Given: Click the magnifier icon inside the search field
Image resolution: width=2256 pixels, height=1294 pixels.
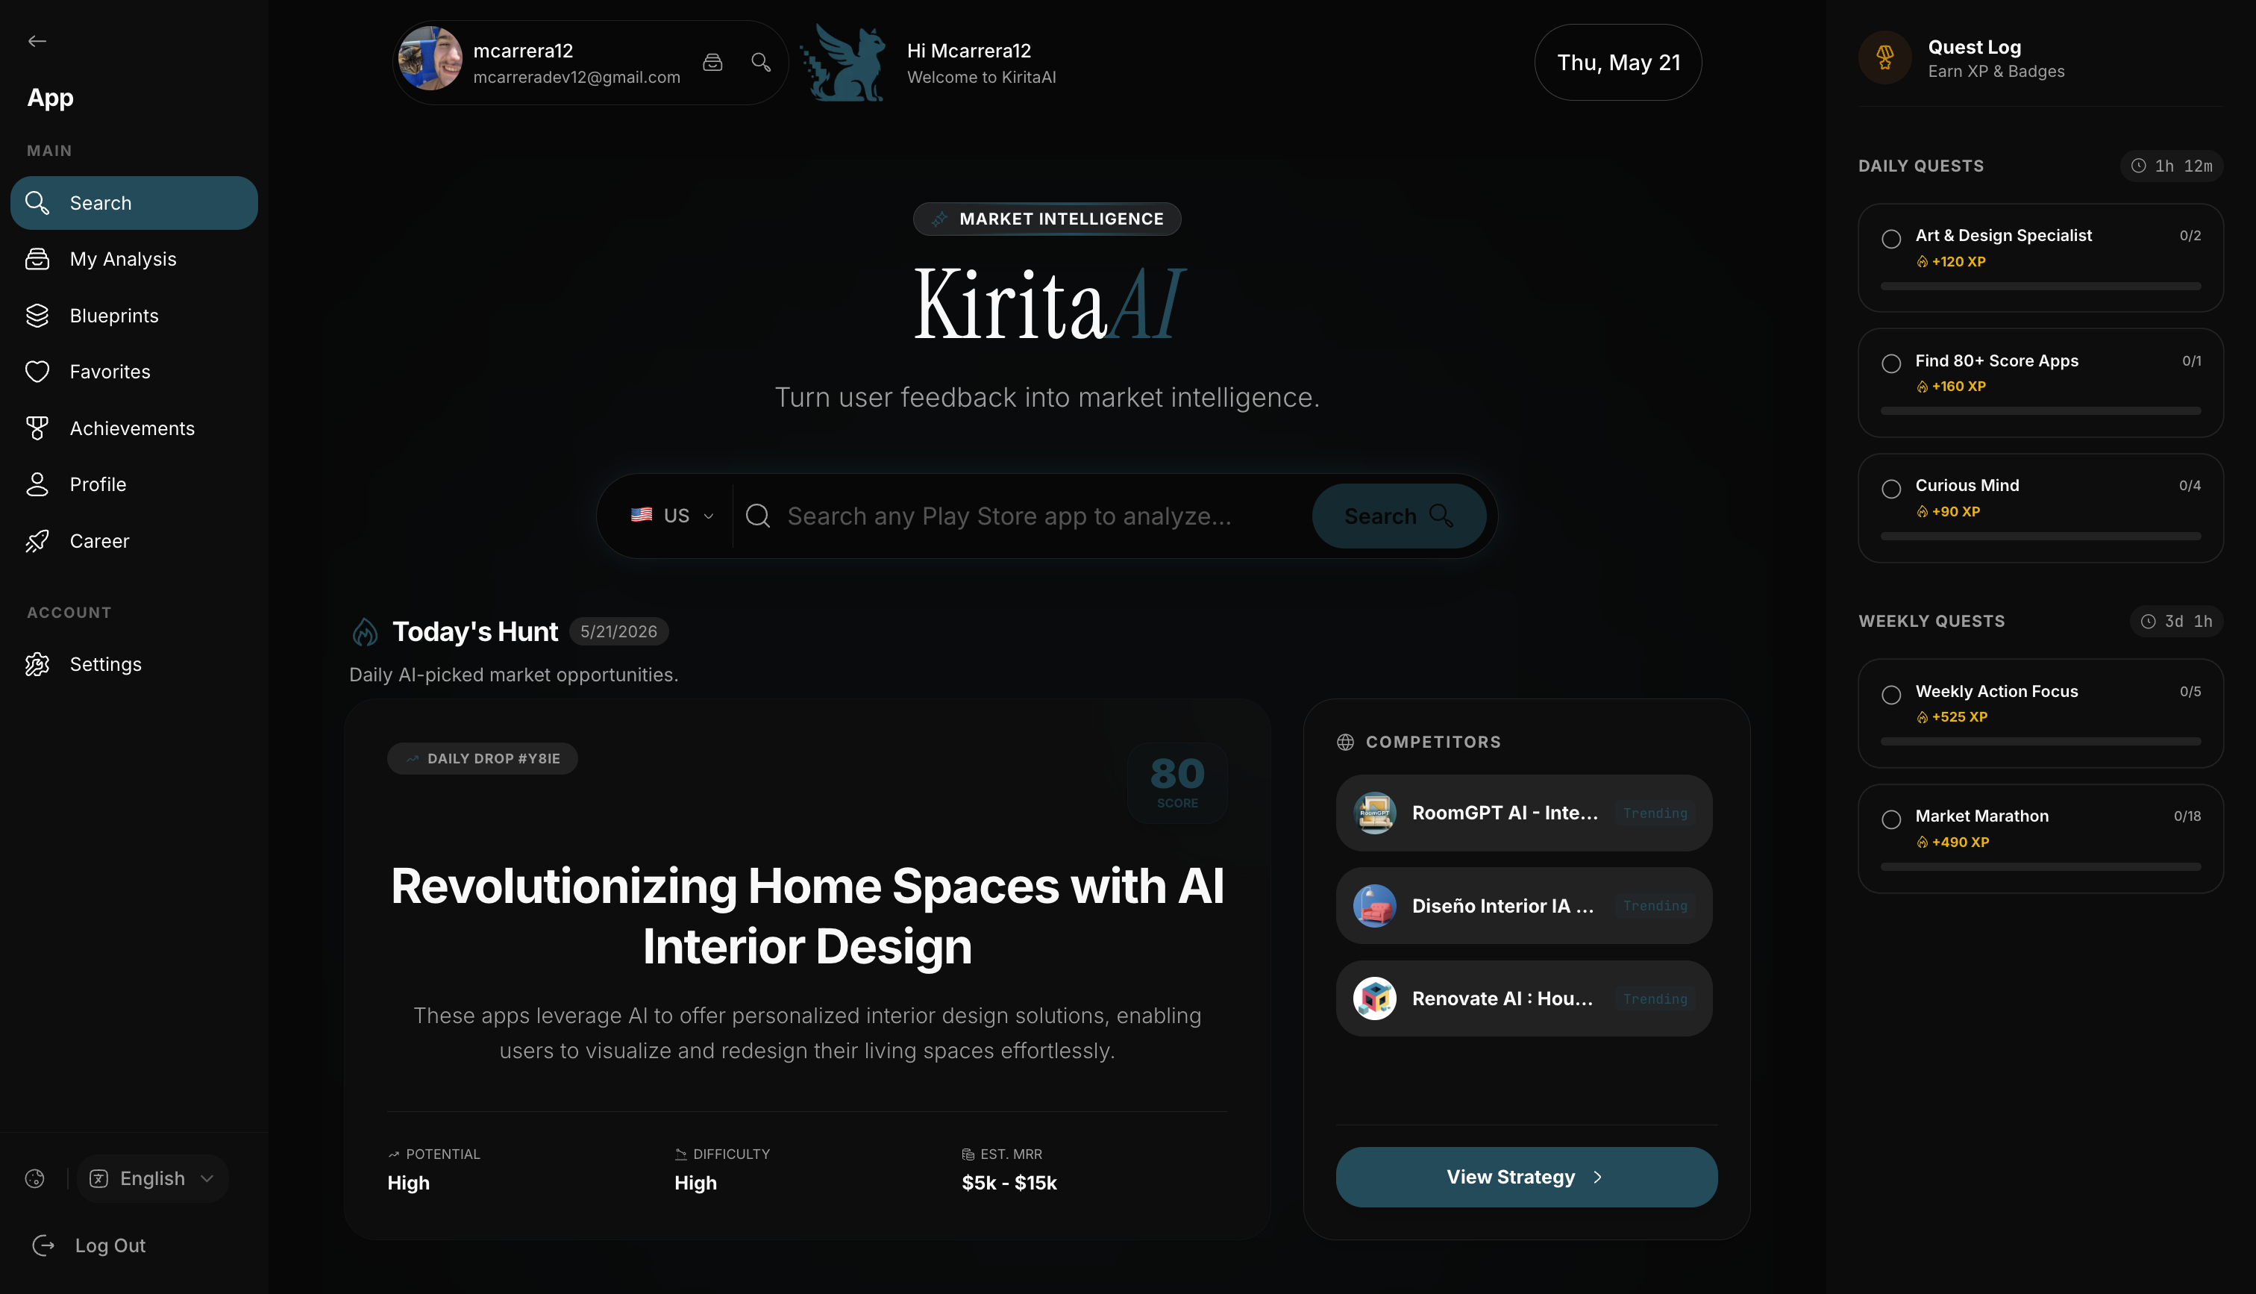Looking at the screenshot, I should (758, 516).
